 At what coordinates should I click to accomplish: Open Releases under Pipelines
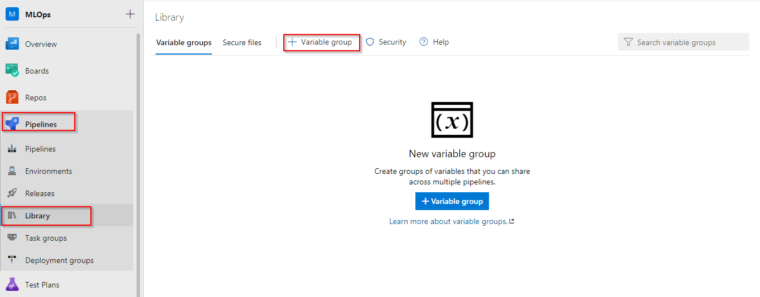67,193
